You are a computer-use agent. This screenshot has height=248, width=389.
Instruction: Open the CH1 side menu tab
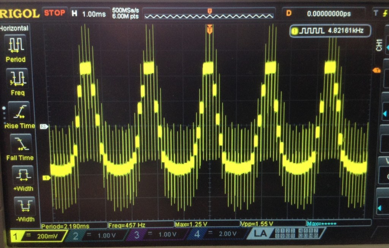(x=378, y=45)
